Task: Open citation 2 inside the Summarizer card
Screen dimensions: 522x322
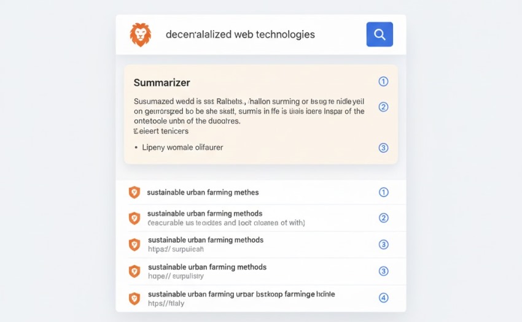Action: pyautogui.click(x=383, y=107)
